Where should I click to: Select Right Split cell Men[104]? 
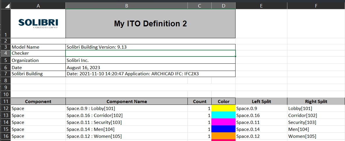click(x=316, y=129)
